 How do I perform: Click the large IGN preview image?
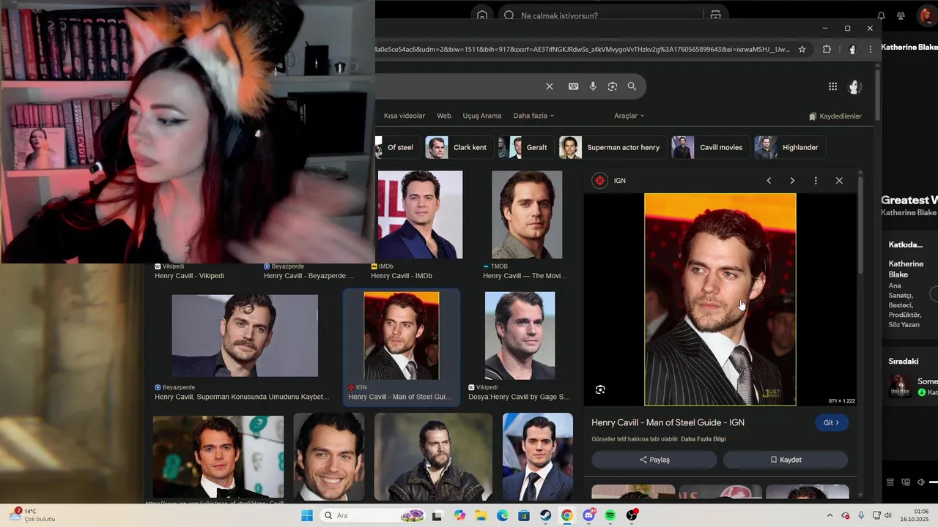(x=720, y=299)
